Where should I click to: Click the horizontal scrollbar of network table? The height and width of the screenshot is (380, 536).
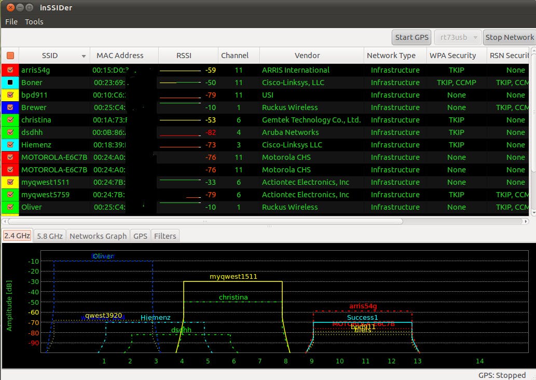click(x=205, y=221)
